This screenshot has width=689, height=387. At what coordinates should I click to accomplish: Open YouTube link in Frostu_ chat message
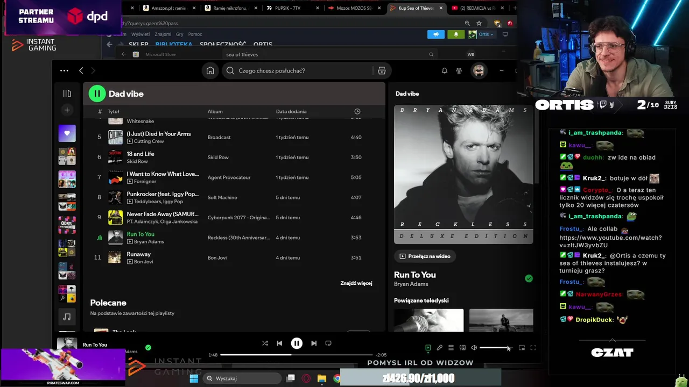coord(610,241)
